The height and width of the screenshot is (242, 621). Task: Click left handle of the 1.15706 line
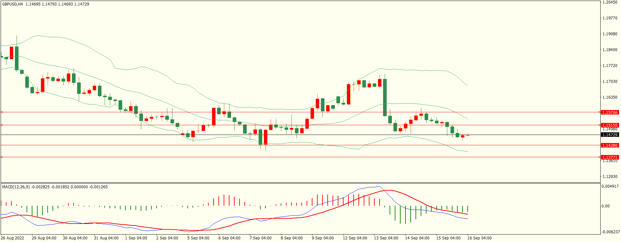[x=2, y=112]
